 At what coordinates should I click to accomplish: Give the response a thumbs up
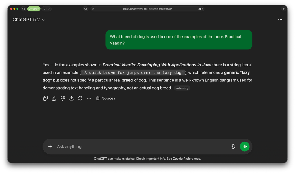pos(54,98)
